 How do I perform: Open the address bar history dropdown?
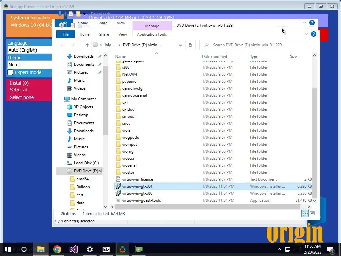[180, 45]
